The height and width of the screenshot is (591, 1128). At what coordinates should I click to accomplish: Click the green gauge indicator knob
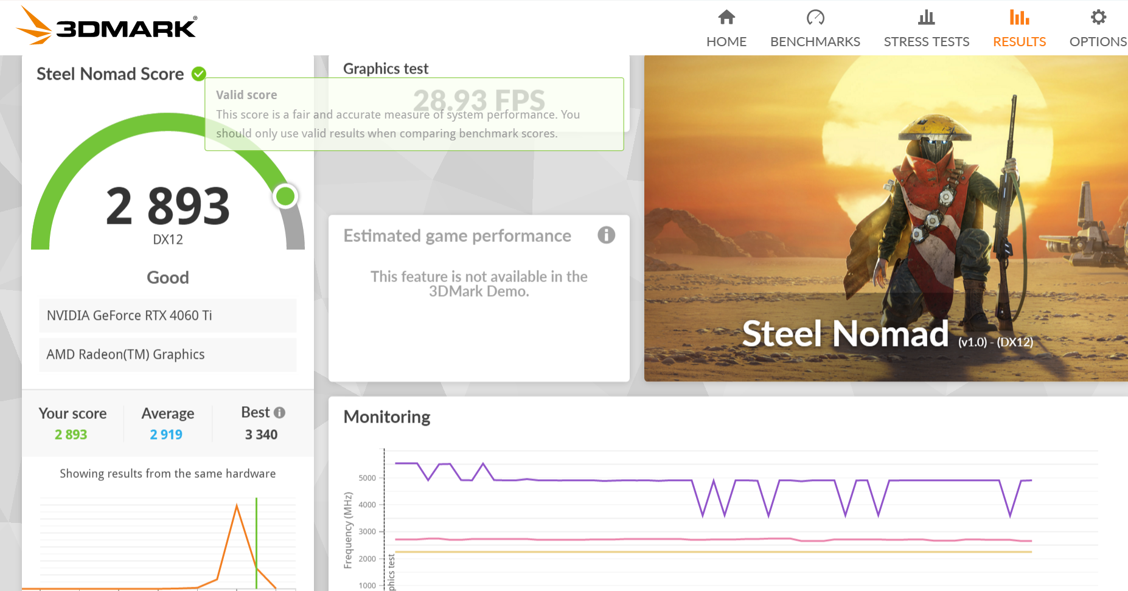click(x=285, y=196)
